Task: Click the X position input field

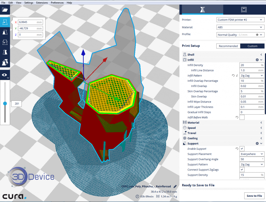Action: [30, 22]
